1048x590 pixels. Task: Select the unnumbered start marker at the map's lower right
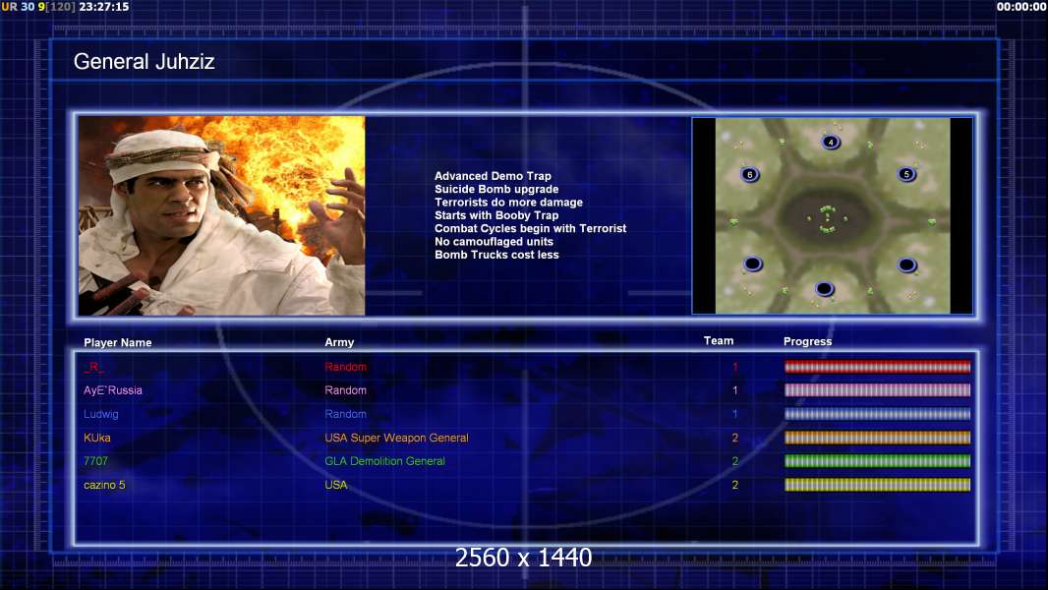(907, 265)
